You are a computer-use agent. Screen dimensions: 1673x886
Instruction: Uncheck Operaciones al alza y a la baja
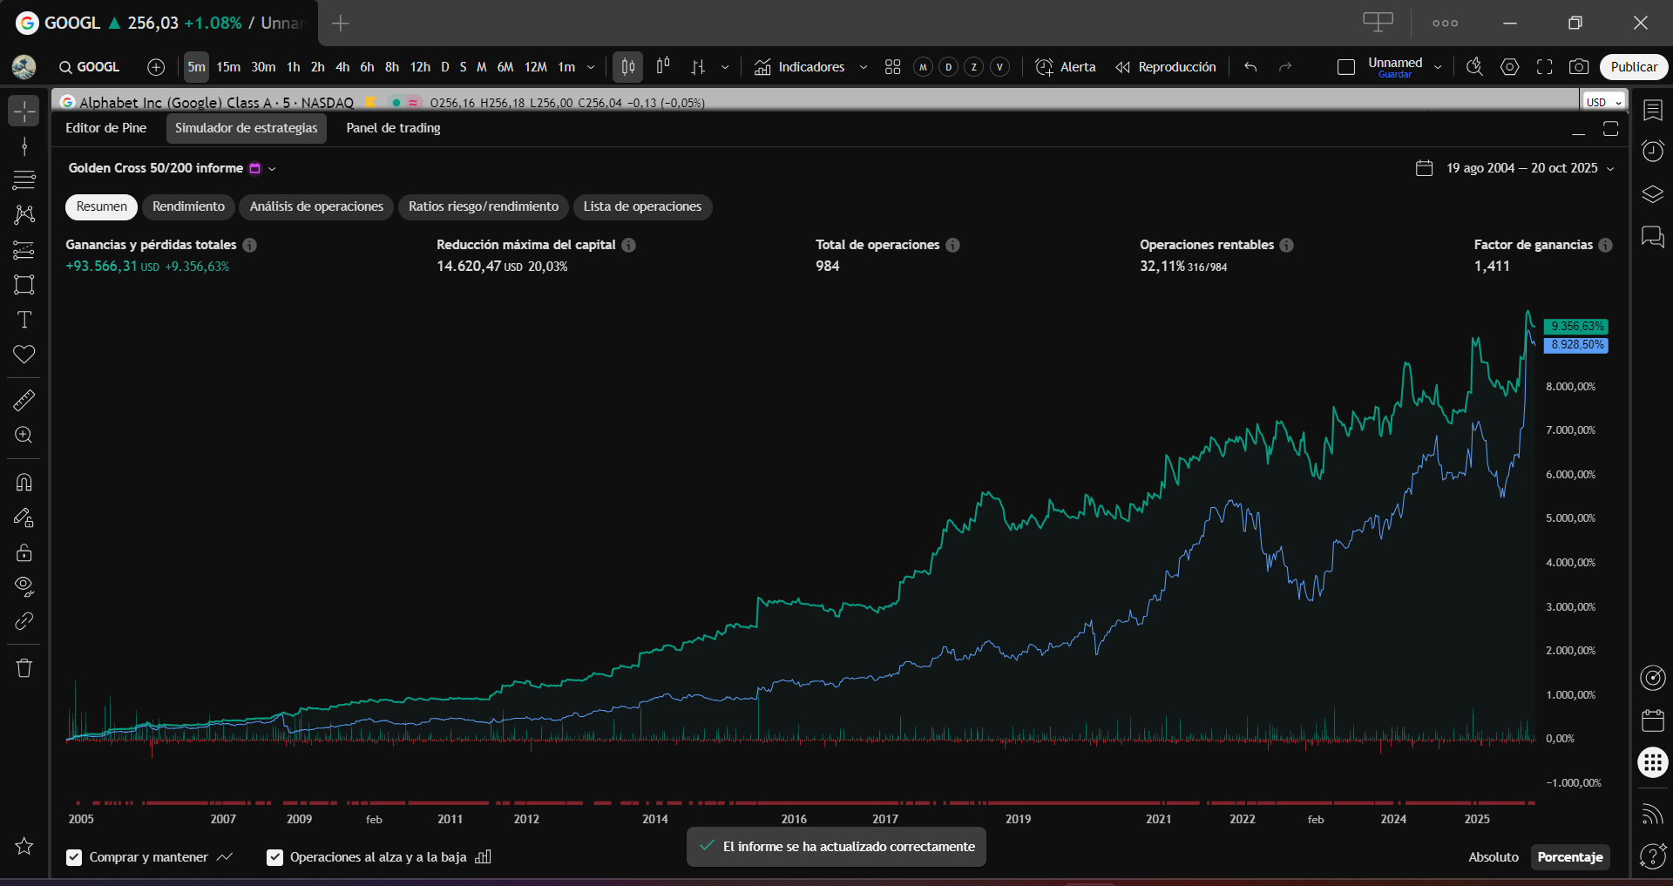coord(274,857)
